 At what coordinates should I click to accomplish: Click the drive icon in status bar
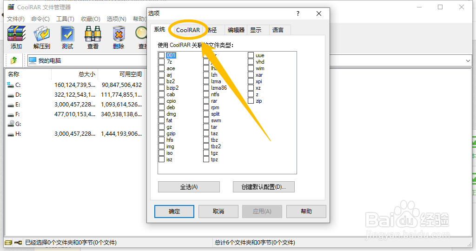pos(8,243)
